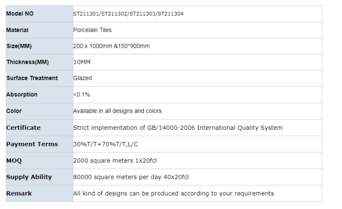Click the Model NO label cell
342x209 pixels.
click(x=20, y=14)
